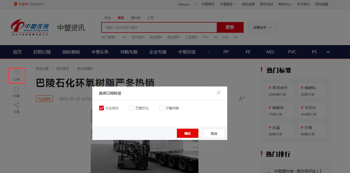This screenshot has height=173, width=350.
Task: Uncheck the 行业资讯 checkbox
Action: click(101, 108)
